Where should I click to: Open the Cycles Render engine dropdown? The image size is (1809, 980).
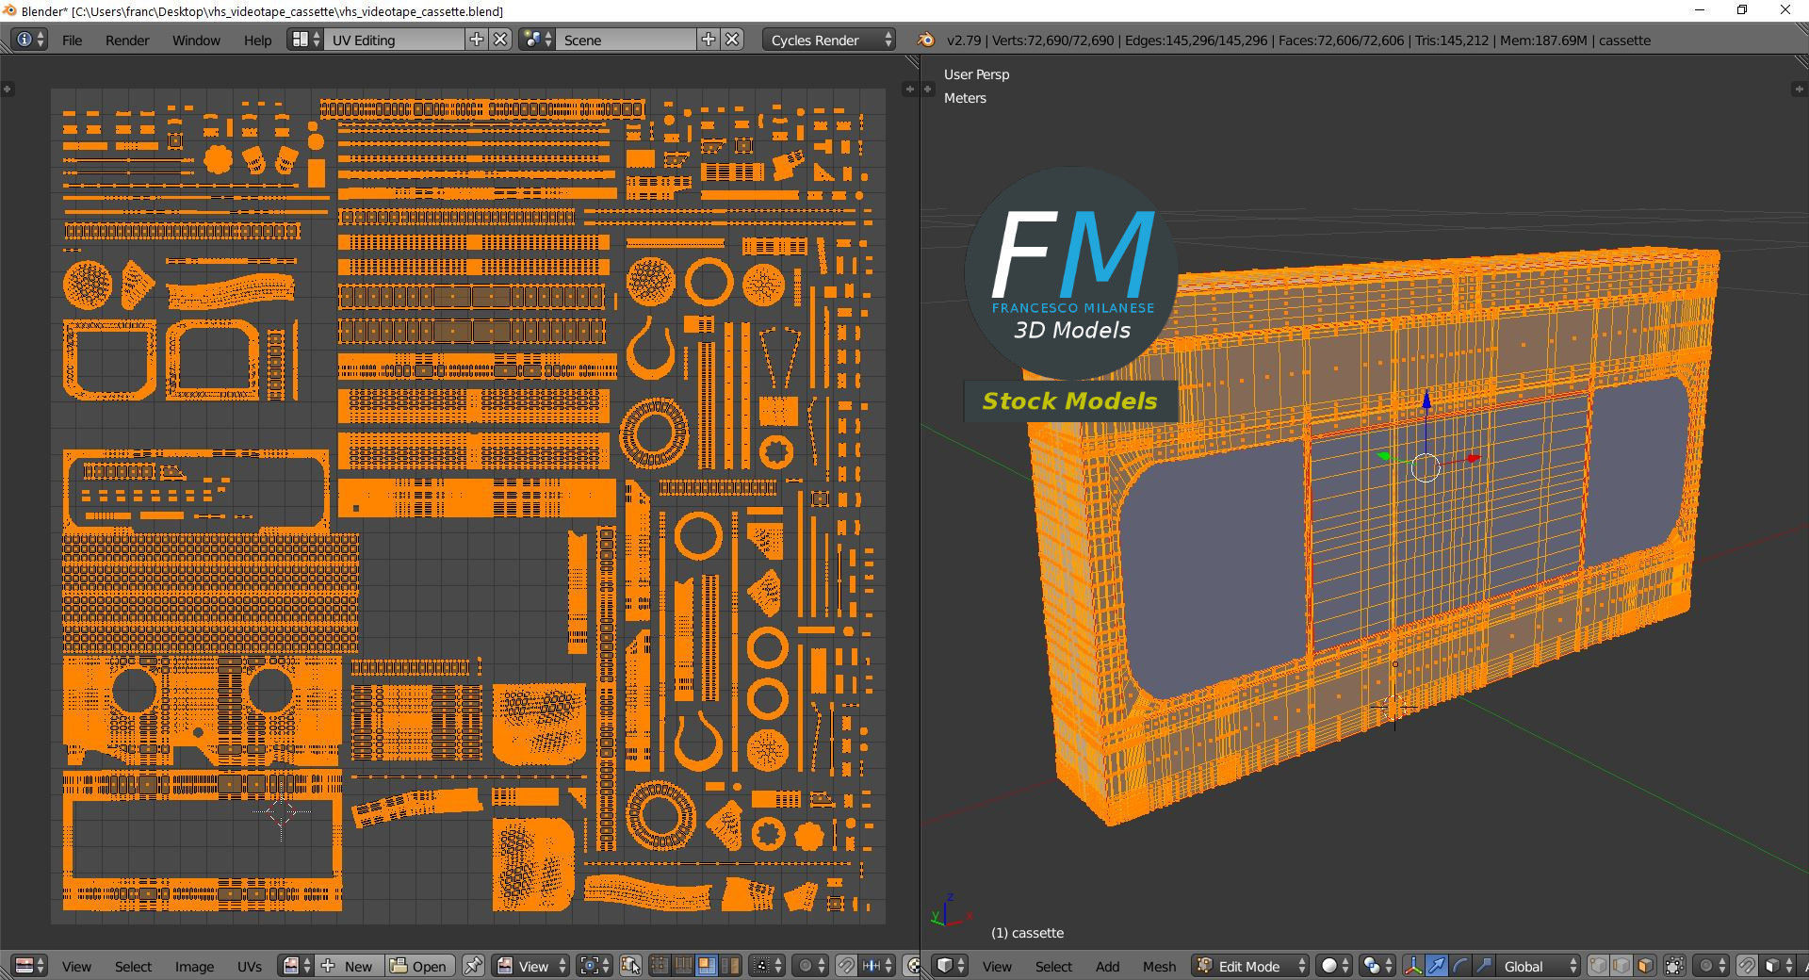point(829,40)
